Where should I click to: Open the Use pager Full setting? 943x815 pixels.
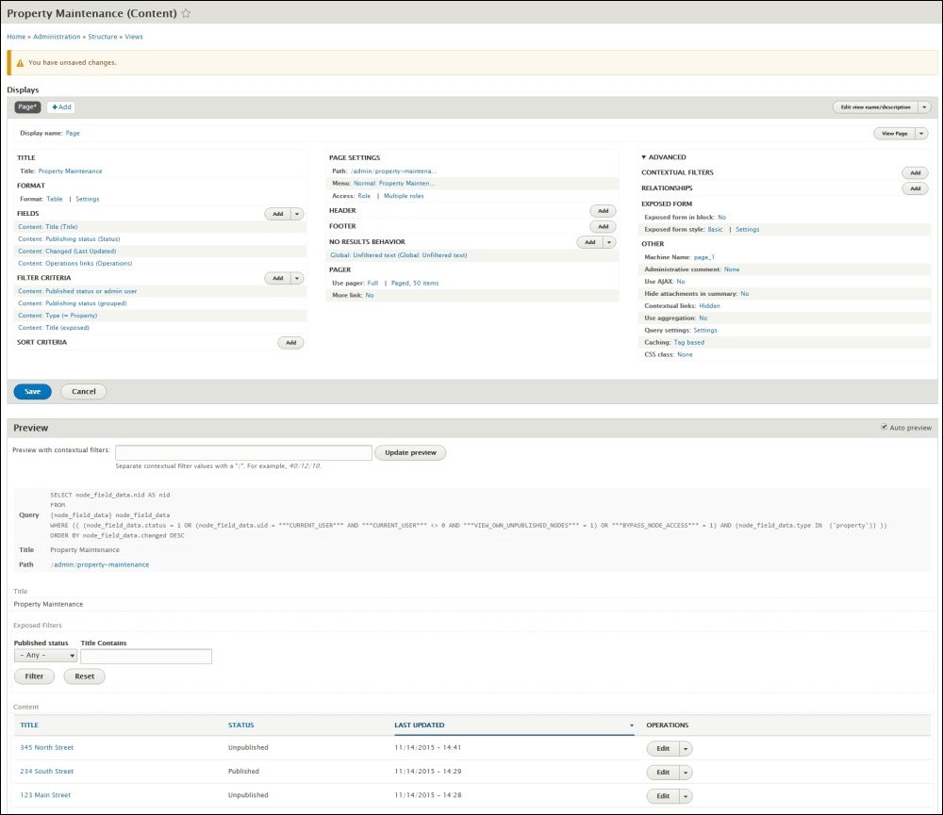coord(372,283)
